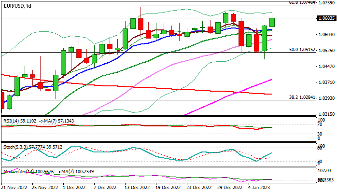Click the 7 Dec 2022 date label
Viewport: 337px width, 192px height.
pyautogui.click(x=105, y=187)
